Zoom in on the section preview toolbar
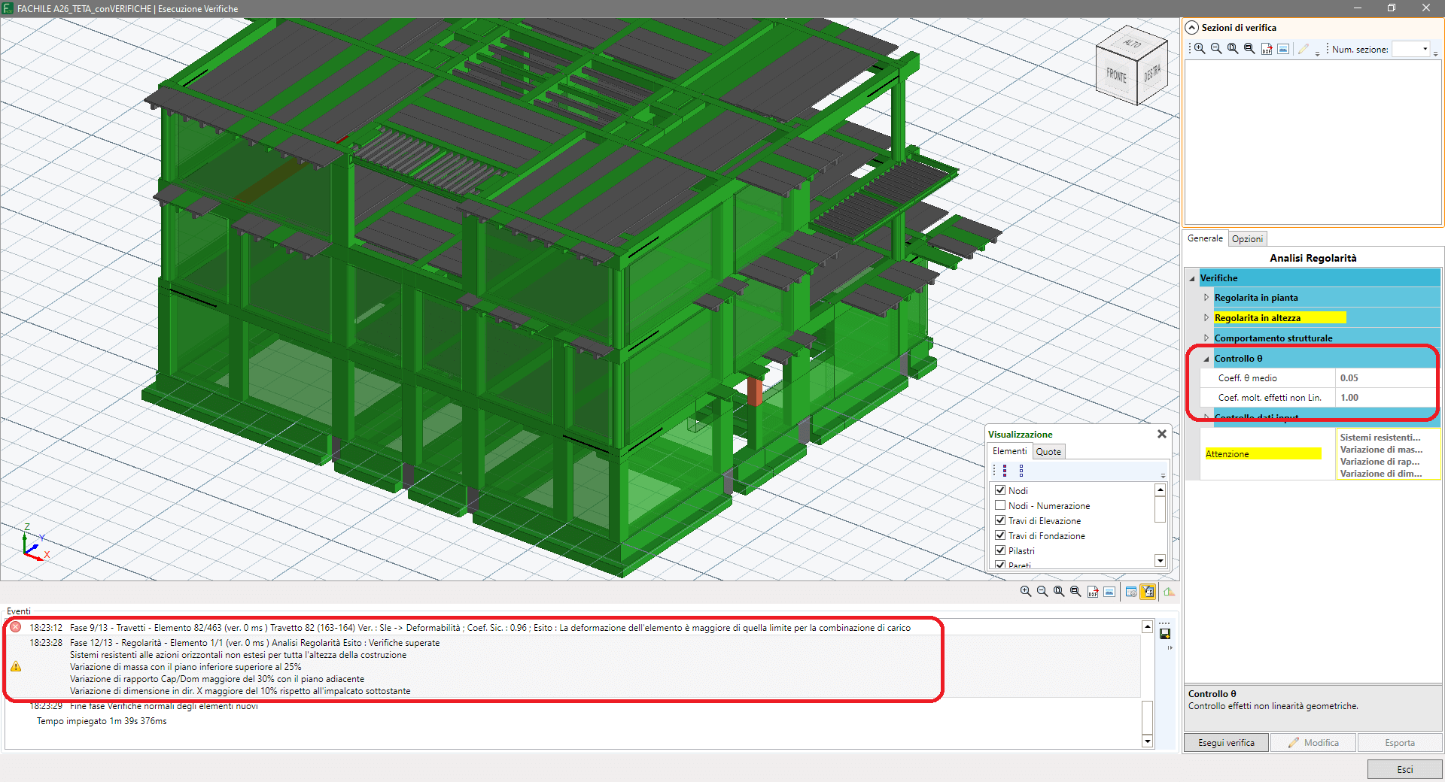Screen dimensions: 1445x782 tap(1200, 49)
